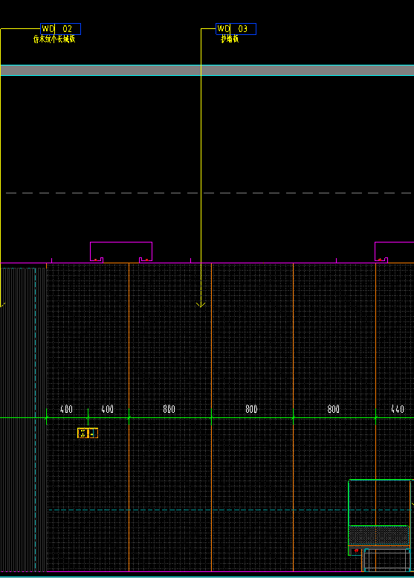Image resolution: width=414 pixels, height=578 pixels.
Task: Select the 400 dimension above the yellow symbol
Action: click(x=108, y=409)
